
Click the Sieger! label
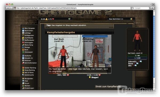click(x=95, y=77)
